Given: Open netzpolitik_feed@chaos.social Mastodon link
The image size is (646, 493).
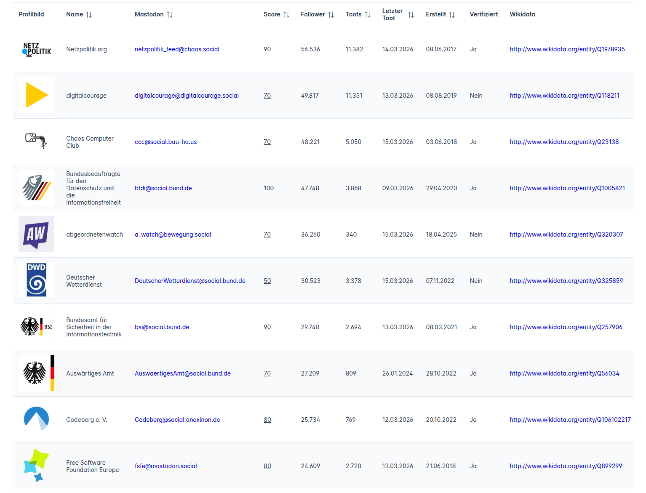Looking at the screenshot, I should [177, 49].
